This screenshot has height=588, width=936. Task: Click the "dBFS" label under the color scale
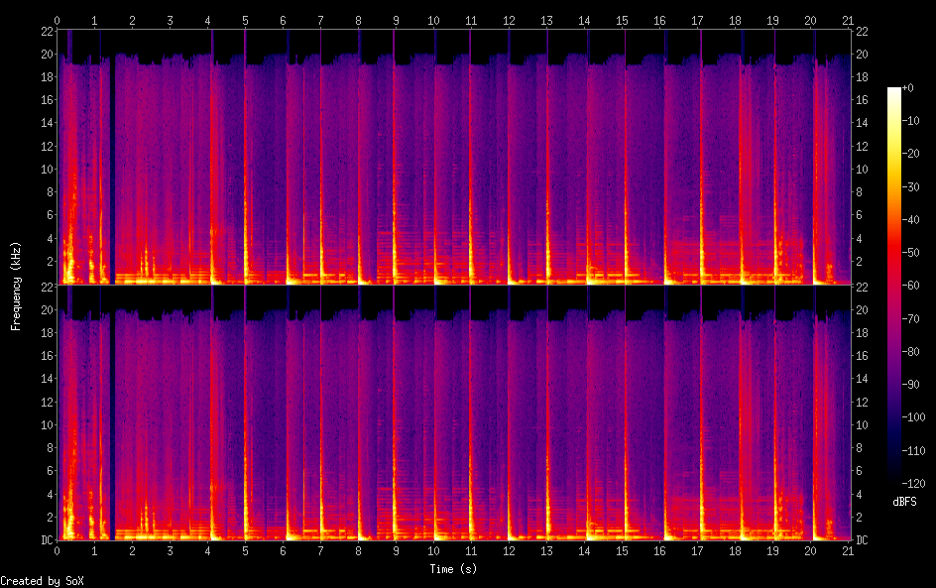pyautogui.click(x=904, y=502)
